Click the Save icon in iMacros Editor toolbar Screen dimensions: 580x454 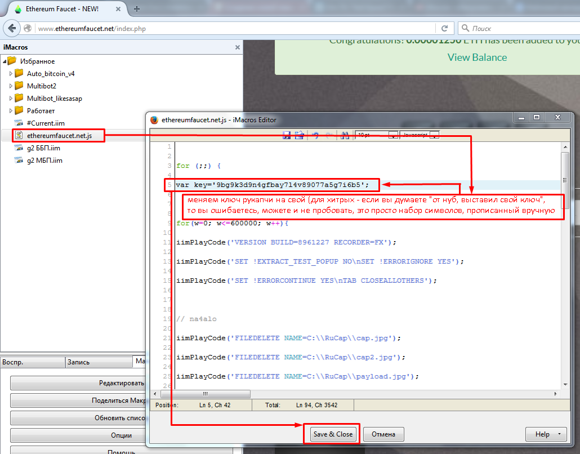[287, 135]
